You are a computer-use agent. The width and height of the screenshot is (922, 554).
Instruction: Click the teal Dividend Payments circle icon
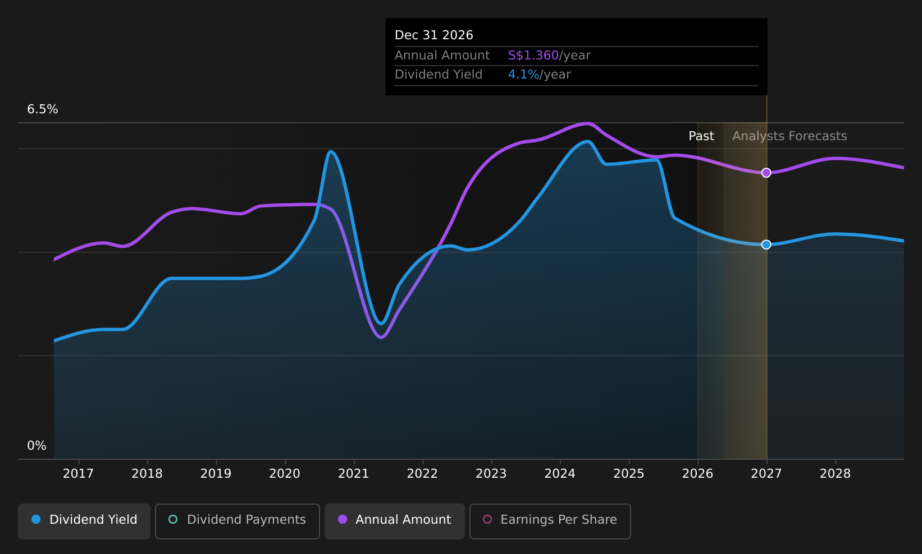[x=173, y=519]
